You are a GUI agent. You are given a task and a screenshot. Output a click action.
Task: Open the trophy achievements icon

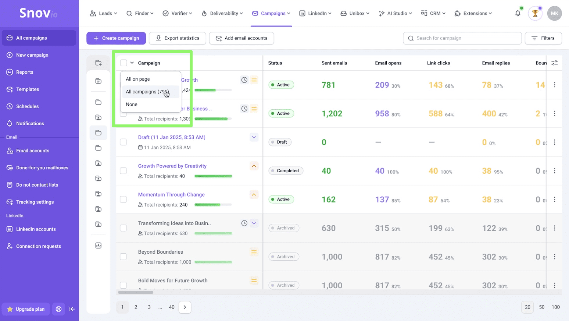[x=535, y=14]
